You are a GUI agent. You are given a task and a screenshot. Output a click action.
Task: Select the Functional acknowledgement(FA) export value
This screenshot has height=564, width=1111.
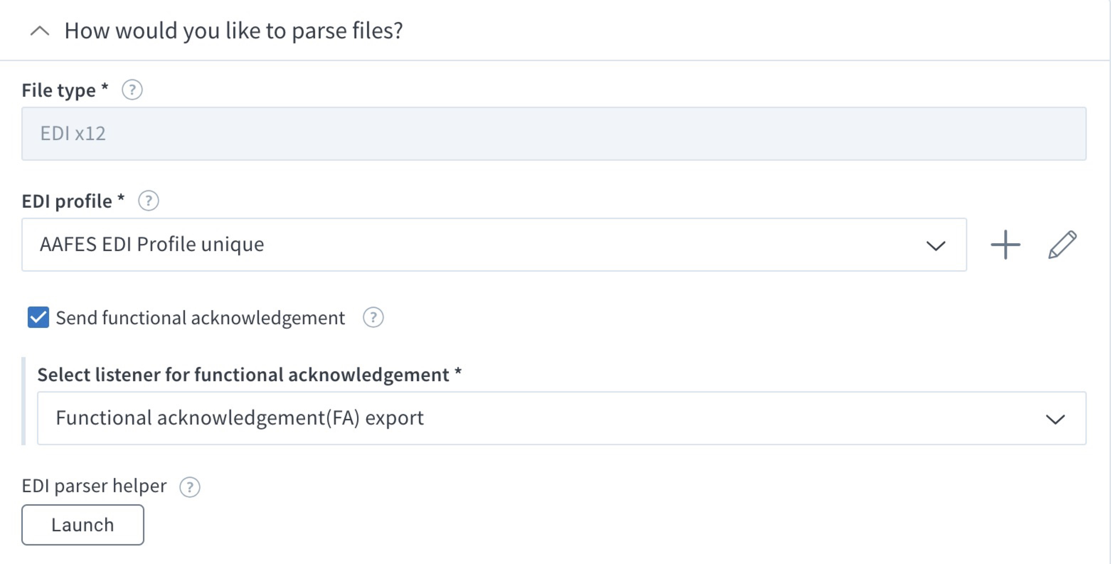click(x=240, y=417)
